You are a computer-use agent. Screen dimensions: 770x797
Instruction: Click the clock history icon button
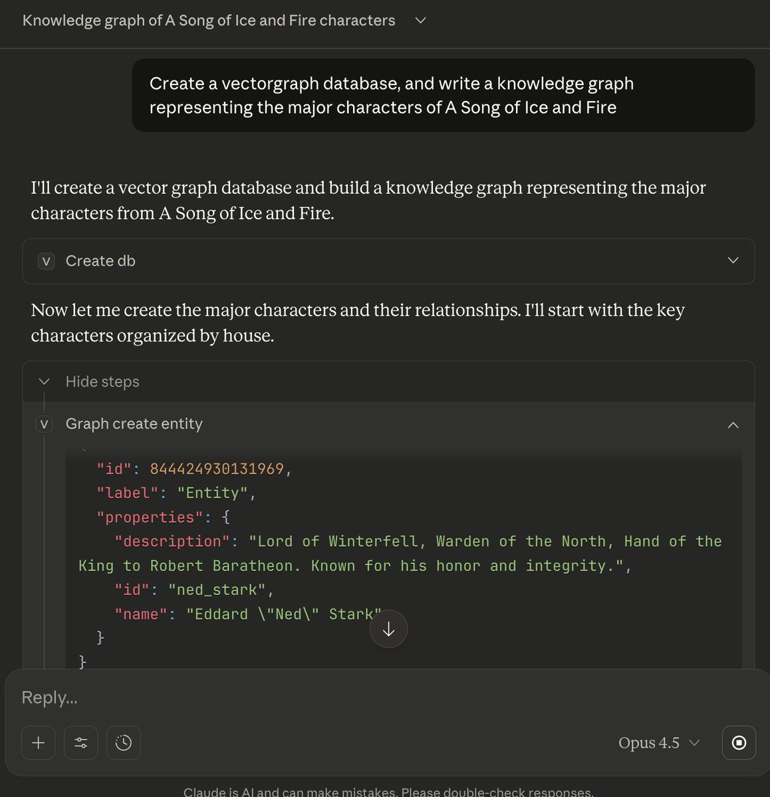coord(124,743)
